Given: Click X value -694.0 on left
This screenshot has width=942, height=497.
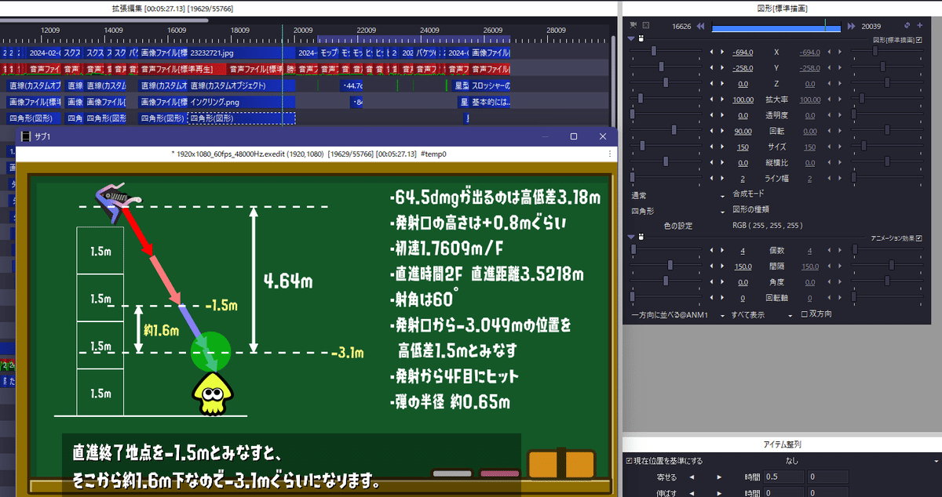Looking at the screenshot, I should [x=743, y=53].
